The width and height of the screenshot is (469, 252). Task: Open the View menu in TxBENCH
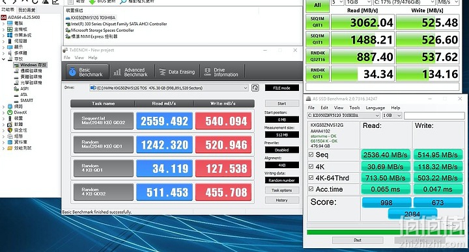[x=79, y=58]
